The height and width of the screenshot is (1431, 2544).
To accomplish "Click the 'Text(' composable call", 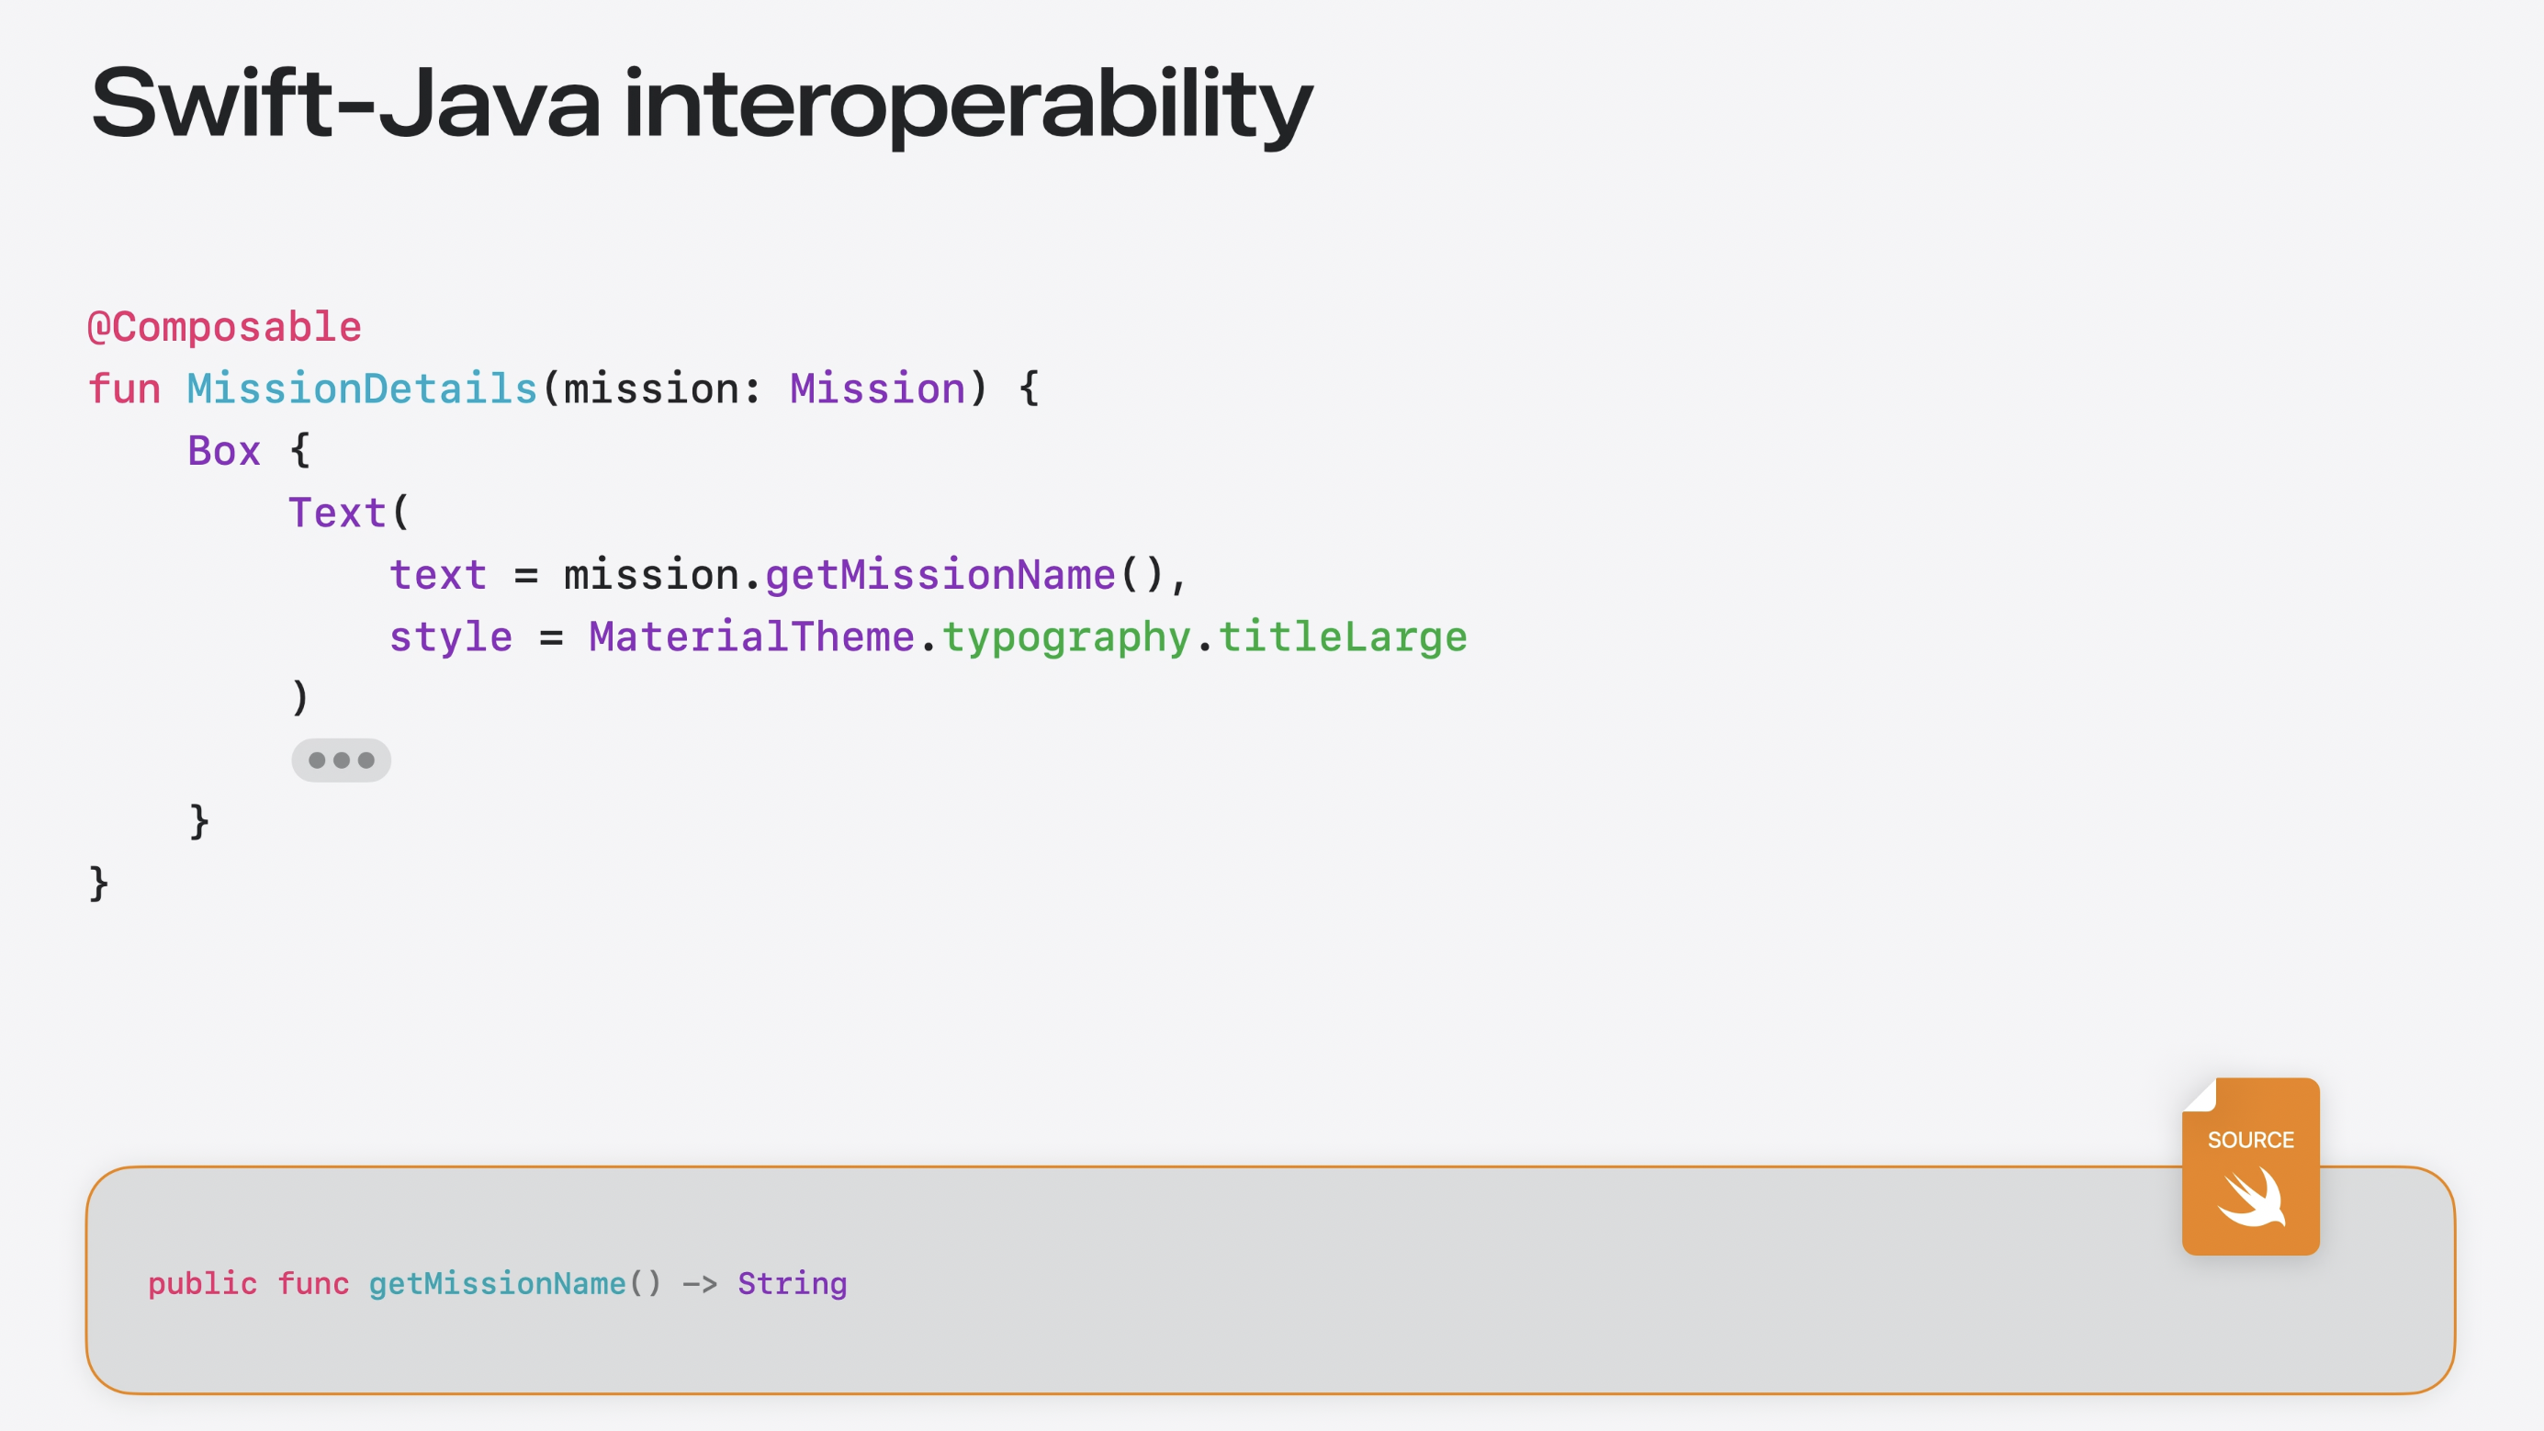I will (x=349, y=513).
